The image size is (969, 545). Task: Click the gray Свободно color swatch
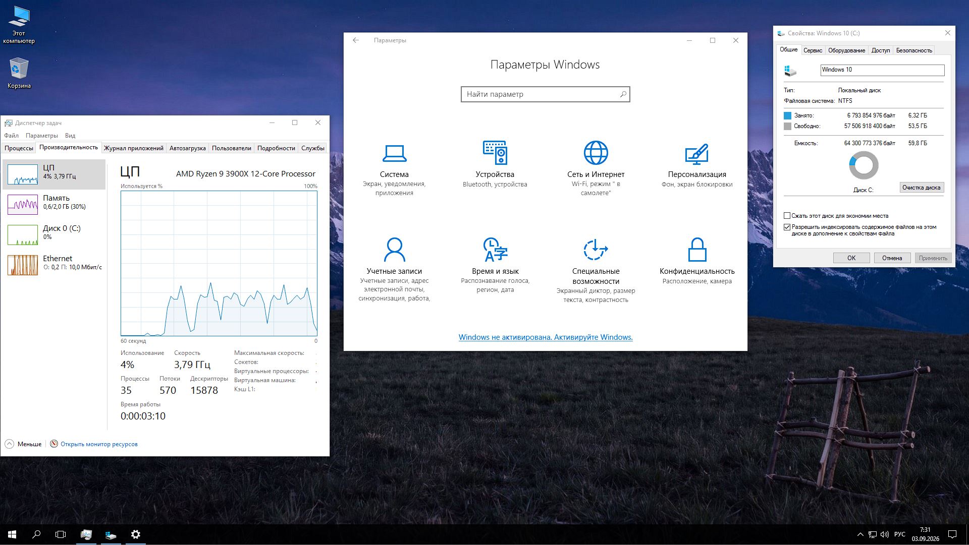click(x=787, y=126)
